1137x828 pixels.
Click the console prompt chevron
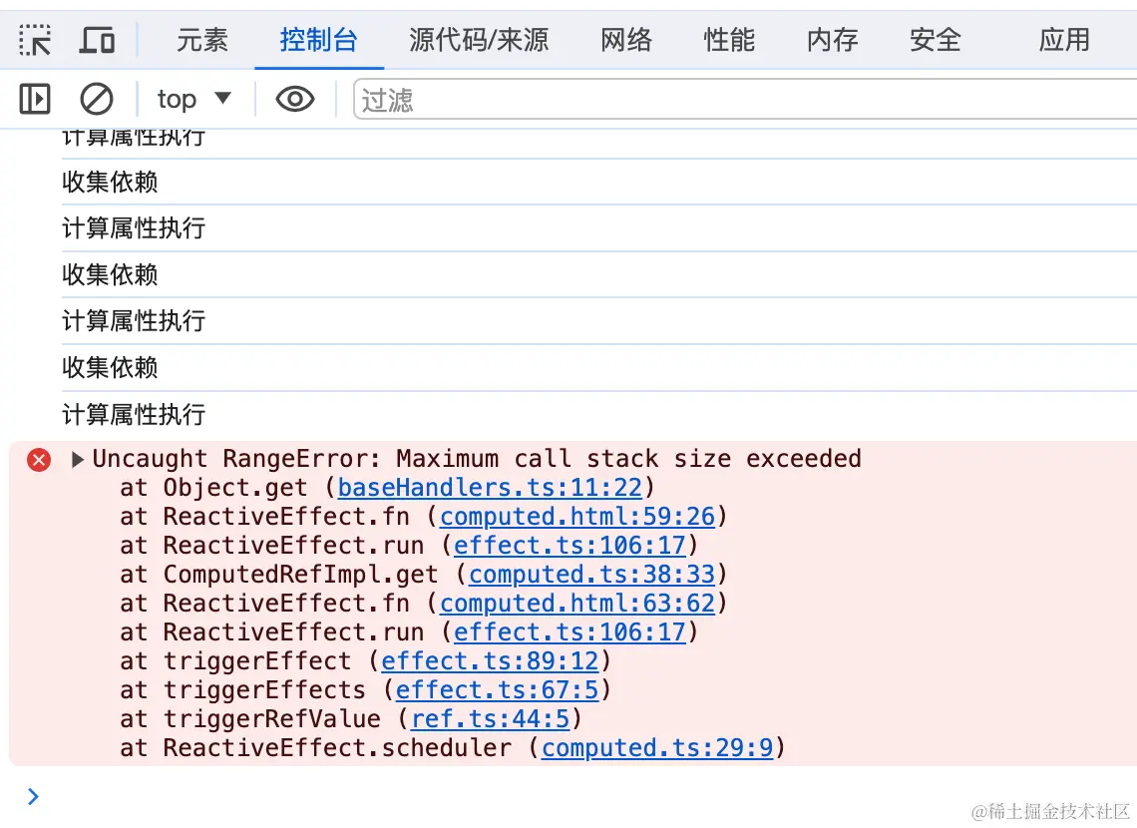pyautogui.click(x=34, y=796)
